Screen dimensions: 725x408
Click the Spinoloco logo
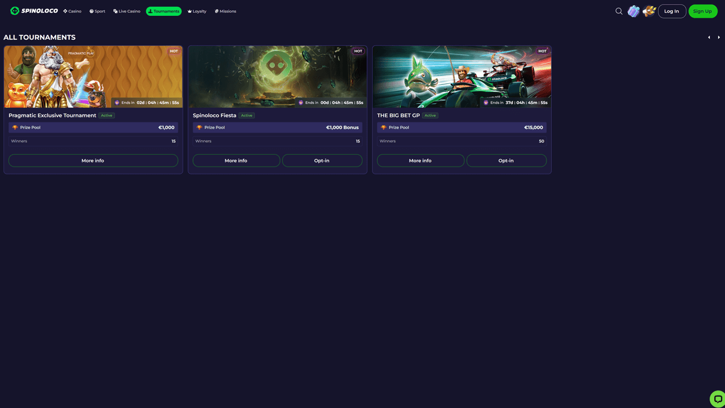[x=34, y=11]
